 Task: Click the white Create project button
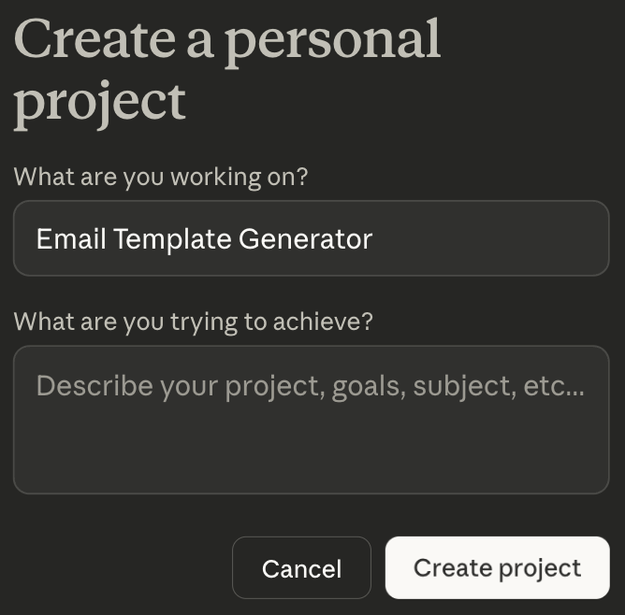point(497,567)
